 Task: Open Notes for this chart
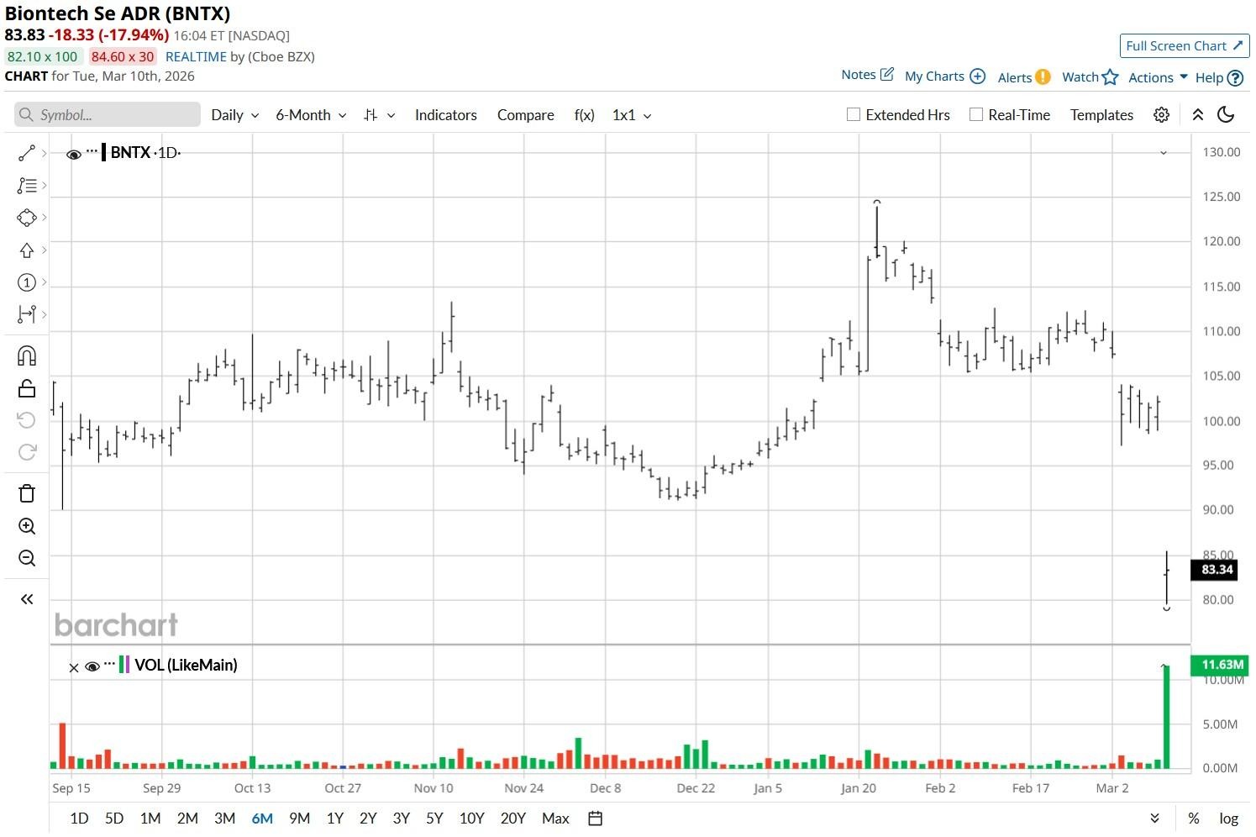(868, 75)
